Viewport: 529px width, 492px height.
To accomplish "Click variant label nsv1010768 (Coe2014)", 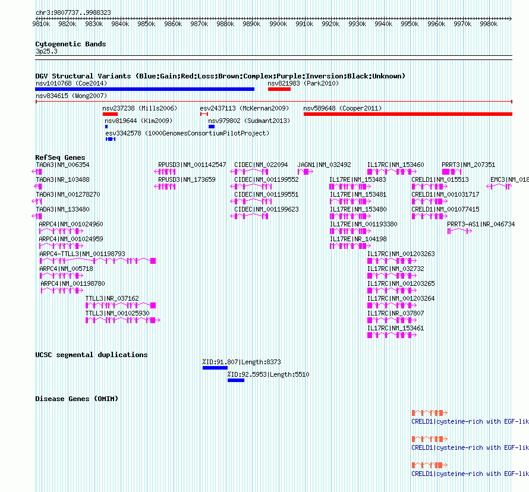I will click(71, 83).
